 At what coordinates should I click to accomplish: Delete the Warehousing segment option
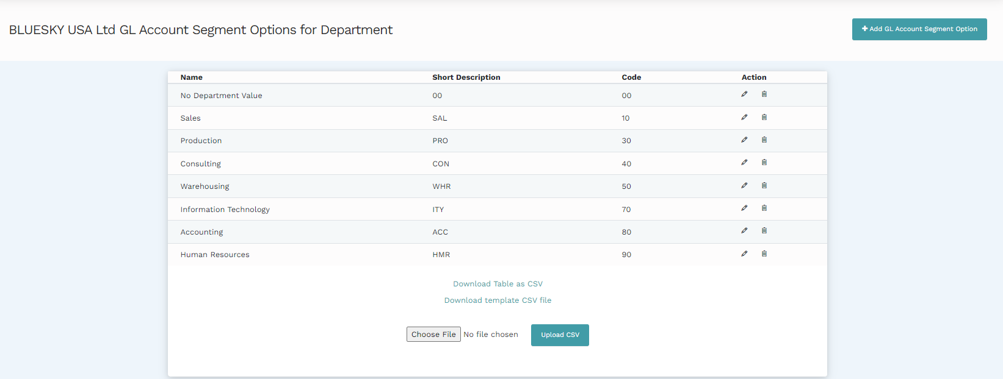pyautogui.click(x=764, y=185)
